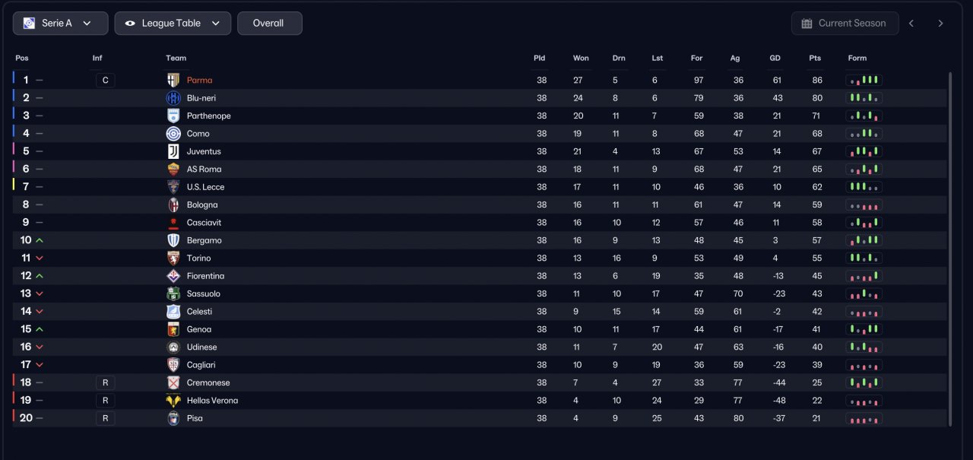973x460 pixels.
Task: Go to previous season with left arrow
Action: pyautogui.click(x=911, y=24)
